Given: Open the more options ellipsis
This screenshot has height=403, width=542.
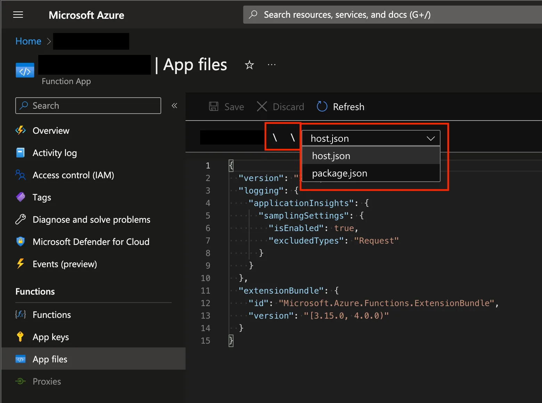Looking at the screenshot, I should pos(271,65).
